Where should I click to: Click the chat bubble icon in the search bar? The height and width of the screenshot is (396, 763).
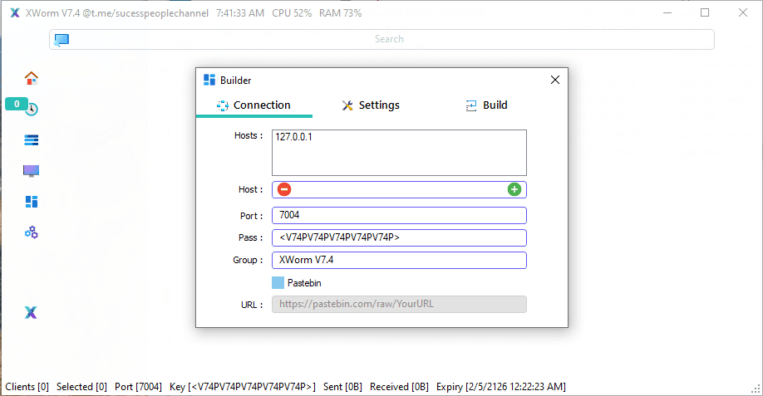[x=62, y=39]
